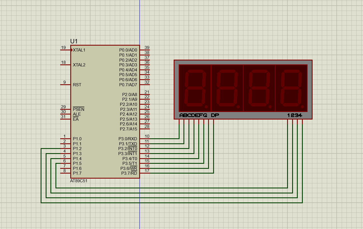Select the P1.3 pin label
Image resolution: width=363 pixels, height=229 pixels.
pyautogui.click(x=77, y=154)
